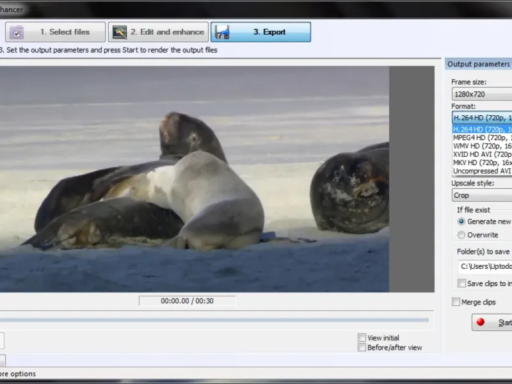Click the Export step floppy disk icon

click(222, 32)
